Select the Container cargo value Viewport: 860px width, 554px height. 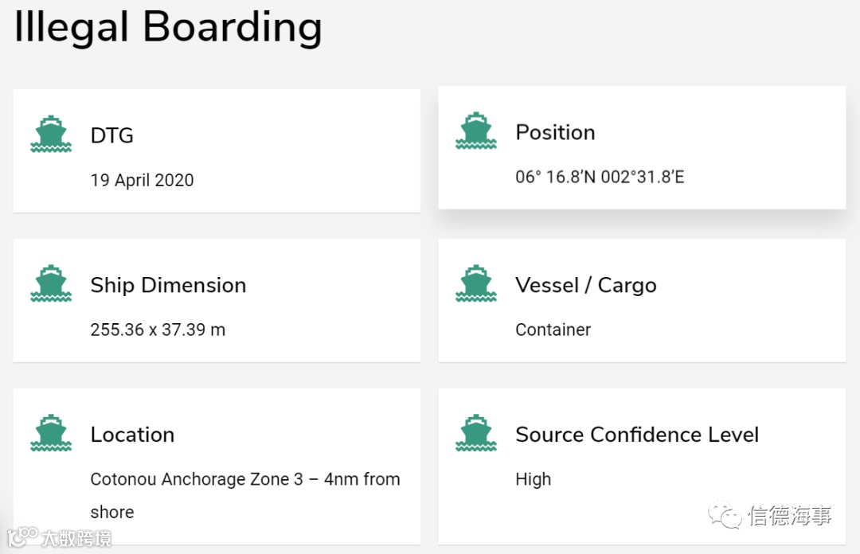[x=553, y=330]
